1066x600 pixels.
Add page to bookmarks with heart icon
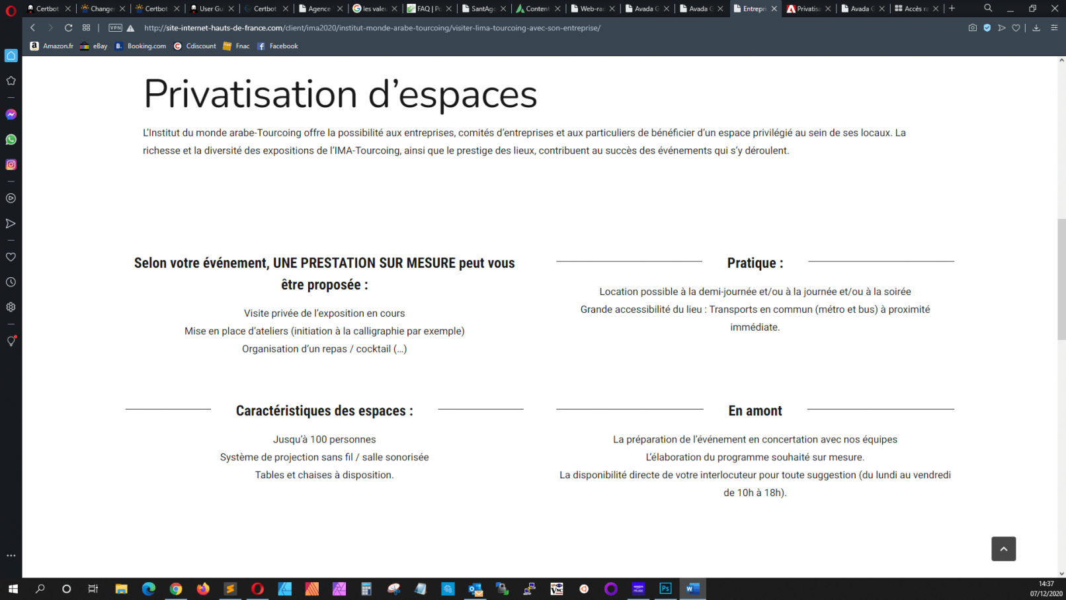(1016, 28)
